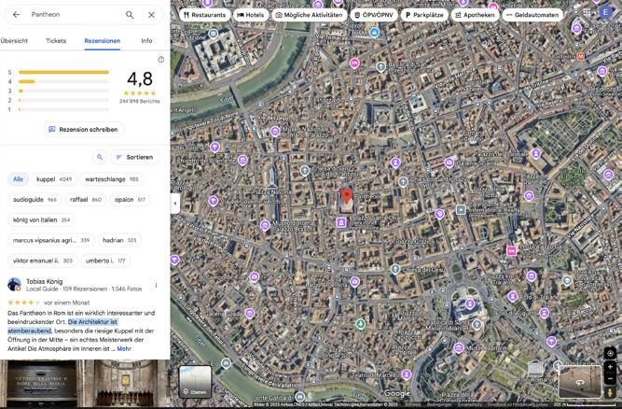622x409 pixels.
Task: Select the yellow Pegman Street View icon
Action: 610,392
